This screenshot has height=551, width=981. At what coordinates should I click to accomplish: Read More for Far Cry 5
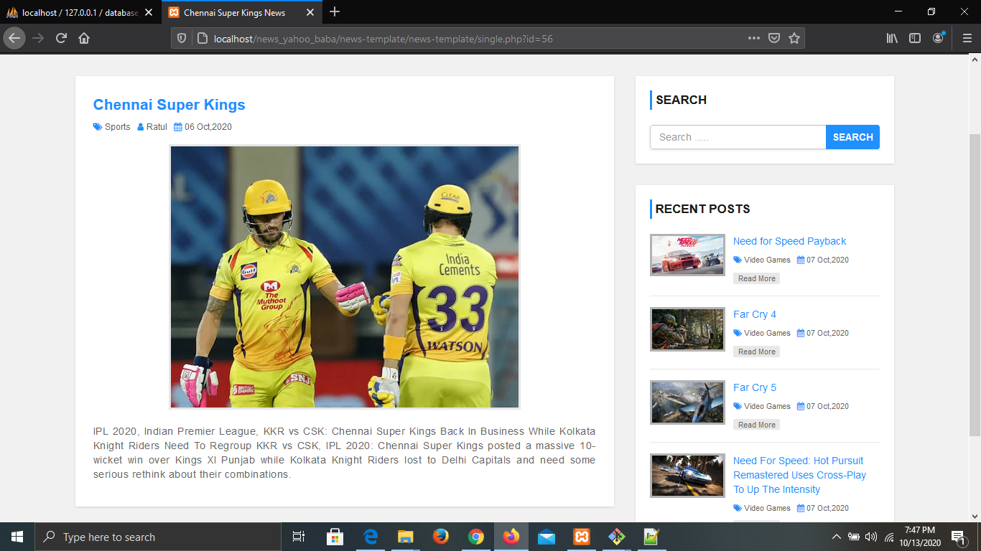(756, 425)
